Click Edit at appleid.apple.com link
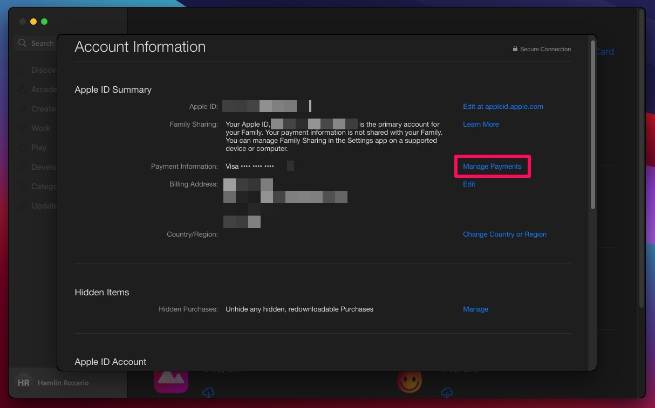Viewport: 655px width, 408px height. coord(503,107)
